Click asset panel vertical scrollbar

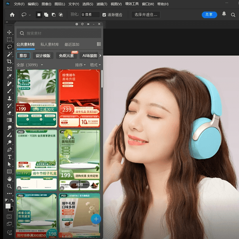click(102, 79)
